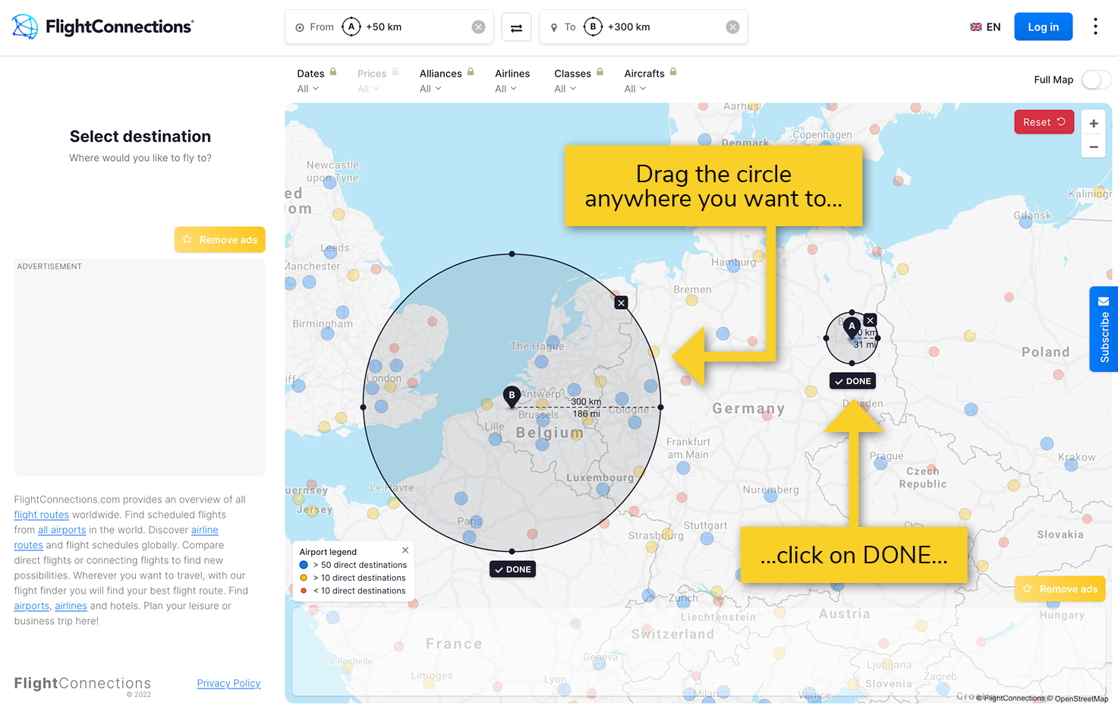The width and height of the screenshot is (1118, 709).
Task: Click the Subscribe envelope tab
Action: click(x=1104, y=329)
